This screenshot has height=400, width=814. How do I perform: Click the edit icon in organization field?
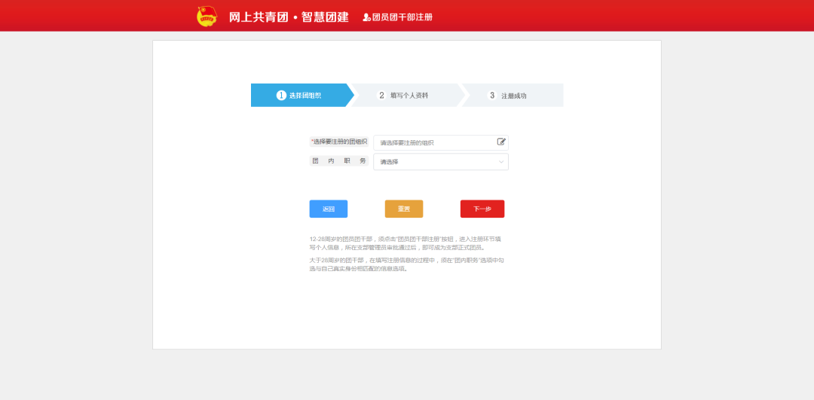coord(501,142)
